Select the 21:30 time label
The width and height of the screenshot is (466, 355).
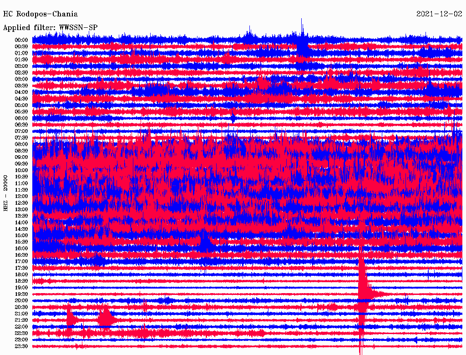point(21,320)
